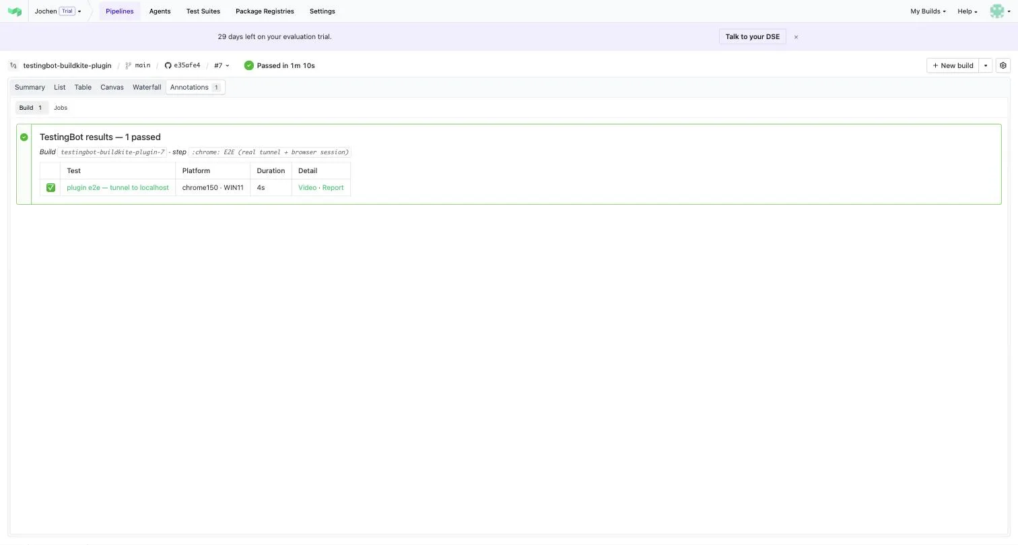The height and width of the screenshot is (545, 1018).
Task: Select the Build annotations sub-tab
Action: [31, 108]
